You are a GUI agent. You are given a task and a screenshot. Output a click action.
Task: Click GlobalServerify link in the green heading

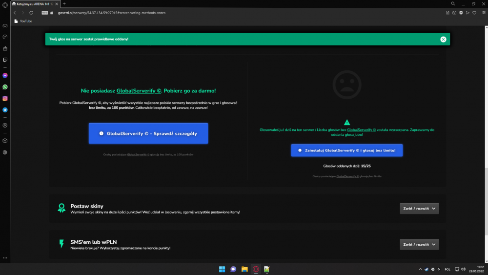coord(139,91)
